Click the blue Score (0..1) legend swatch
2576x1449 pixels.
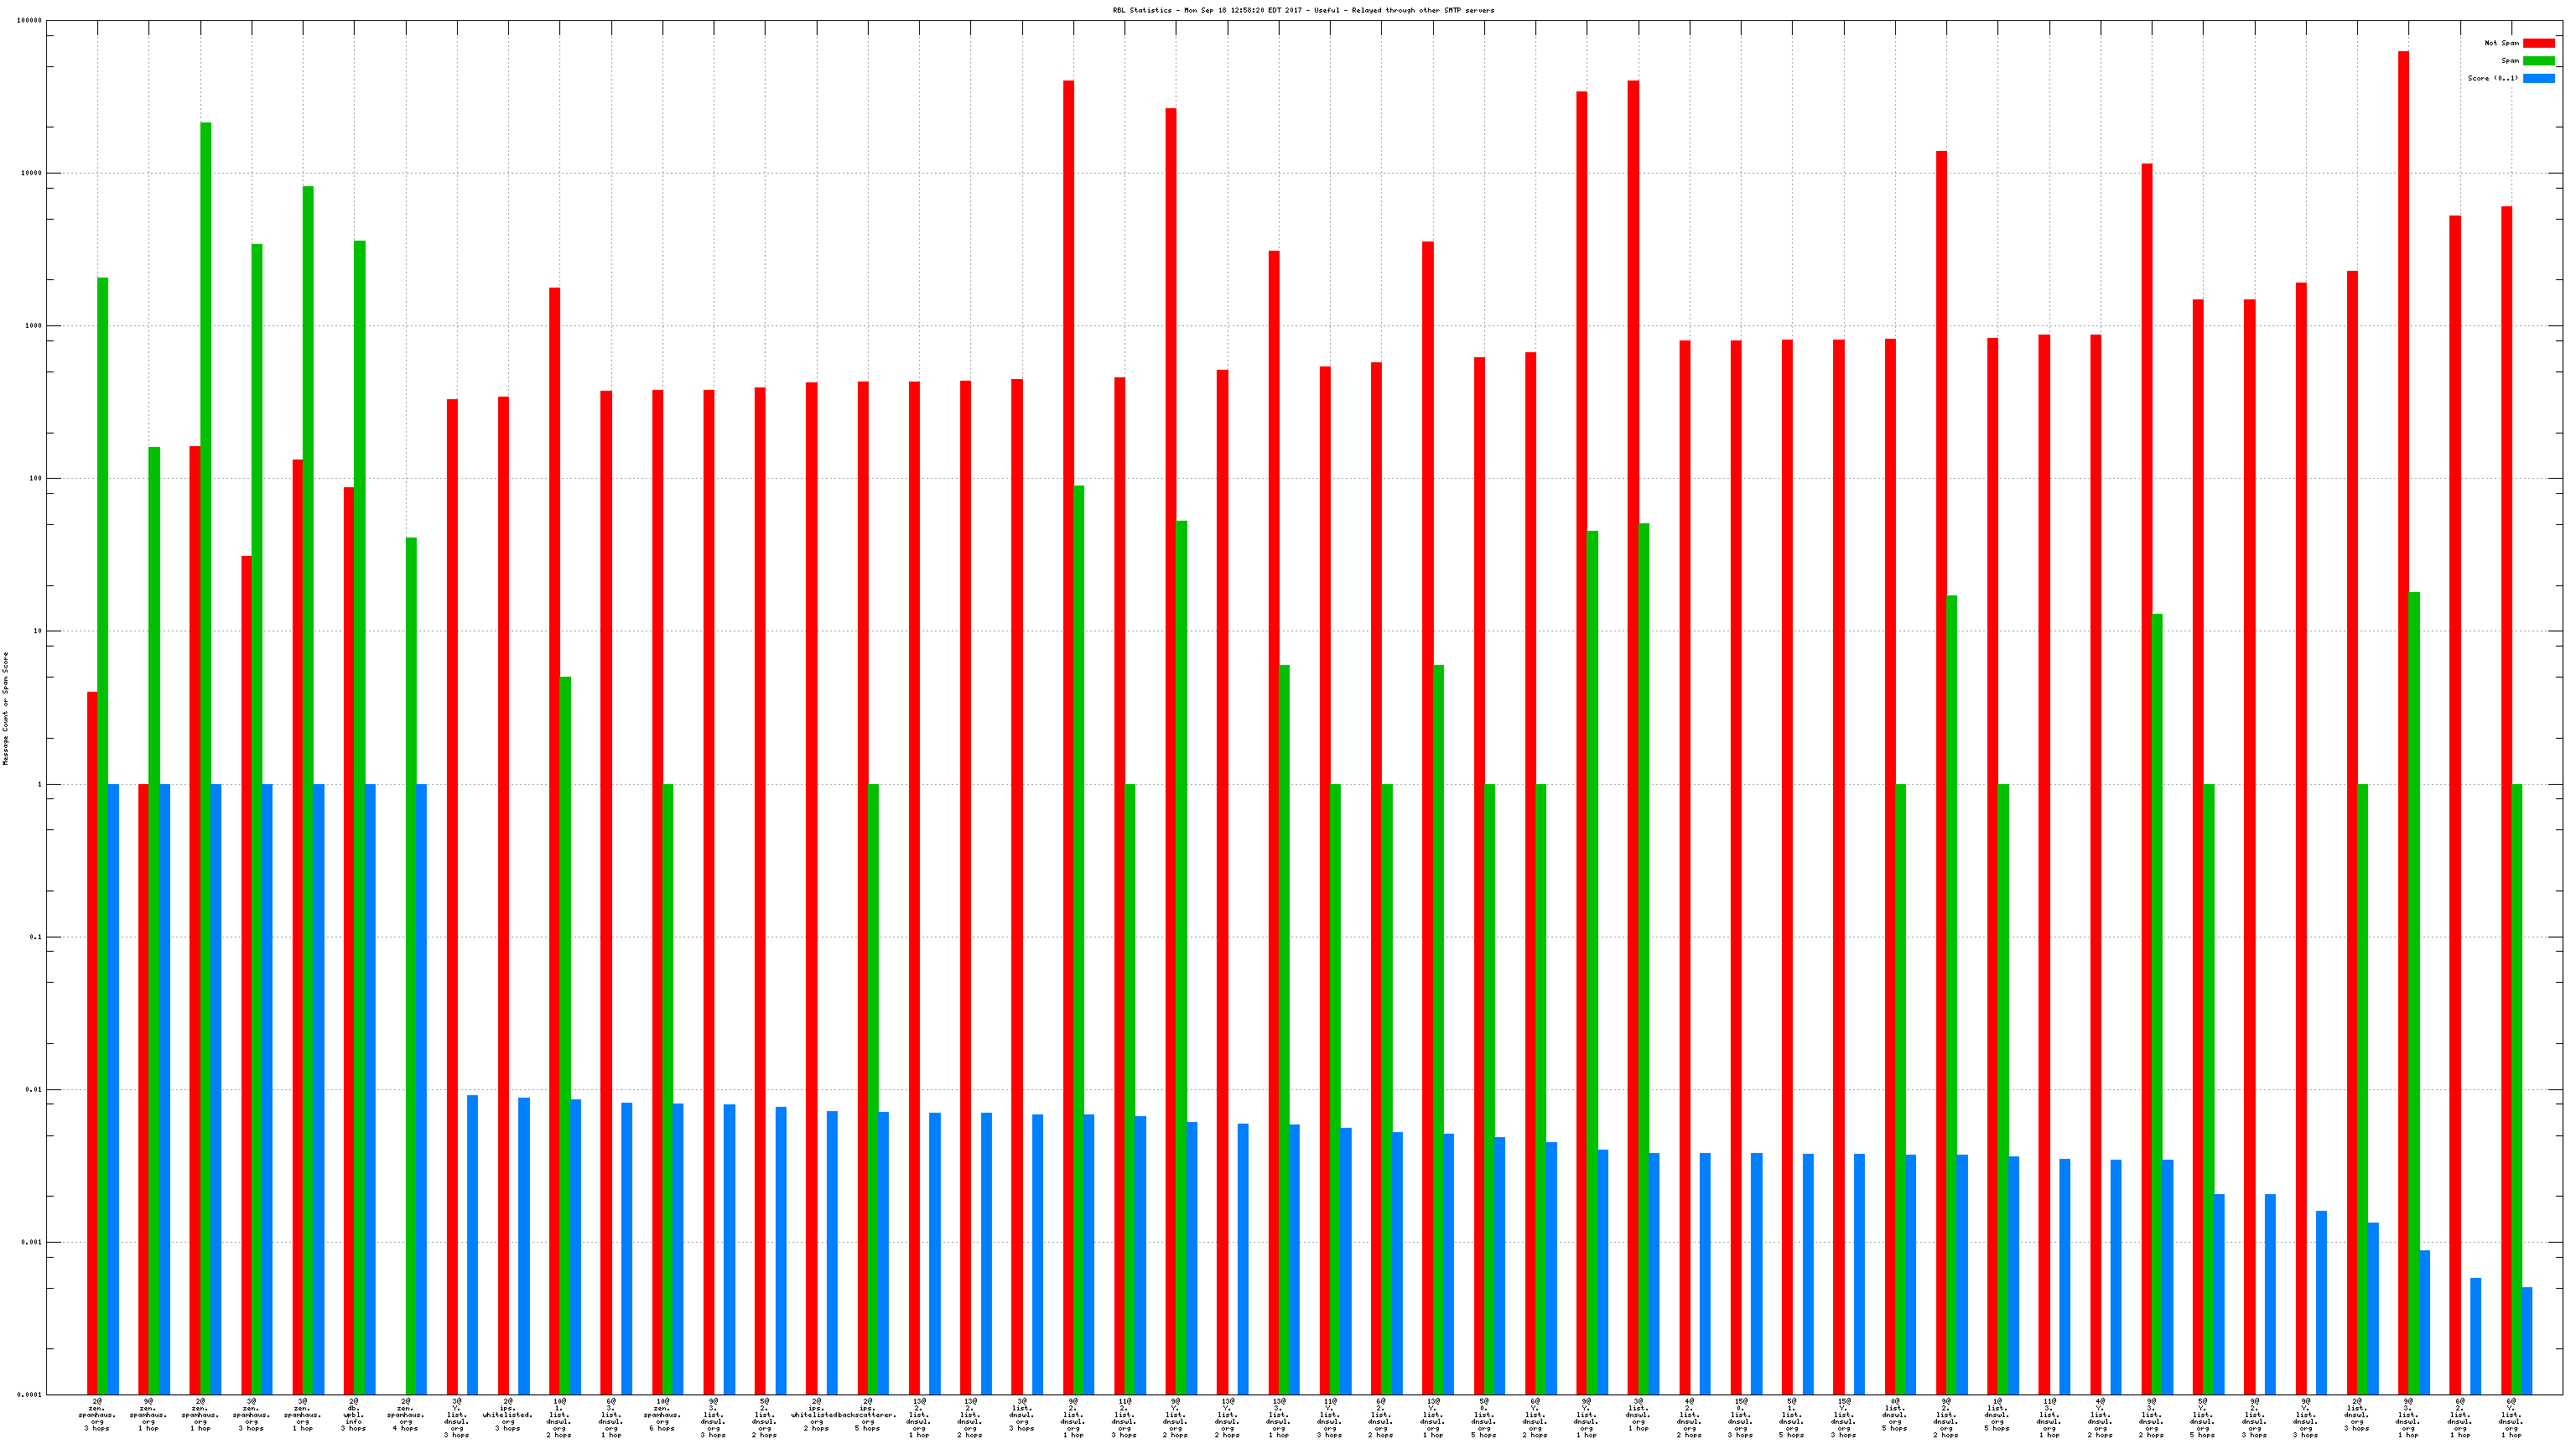click(x=2538, y=78)
